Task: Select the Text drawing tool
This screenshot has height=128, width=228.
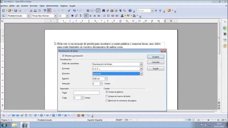Action: pyautogui.click(x=26, y=115)
